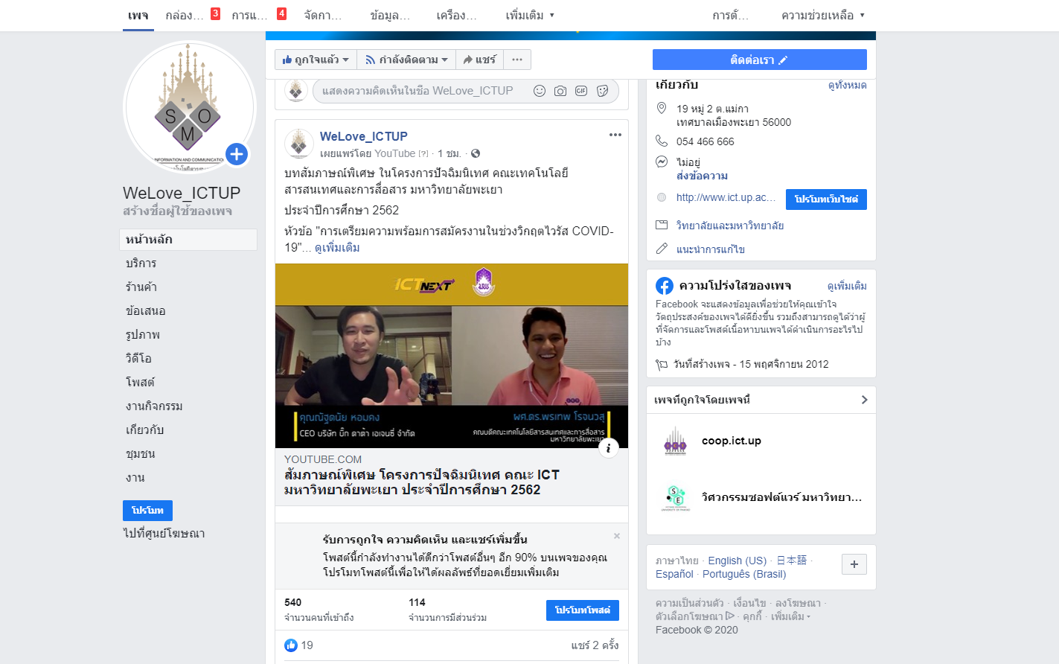Open the page's more actions ellipsis button
Image resolution: width=1059 pixels, height=664 pixels.
[x=517, y=60]
